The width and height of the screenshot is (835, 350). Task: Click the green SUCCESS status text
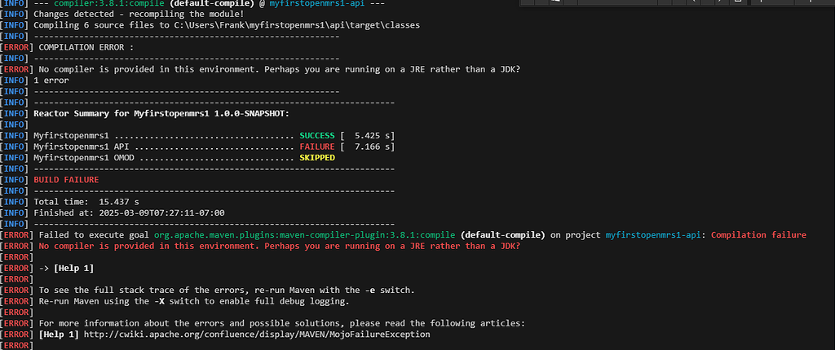coord(319,135)
